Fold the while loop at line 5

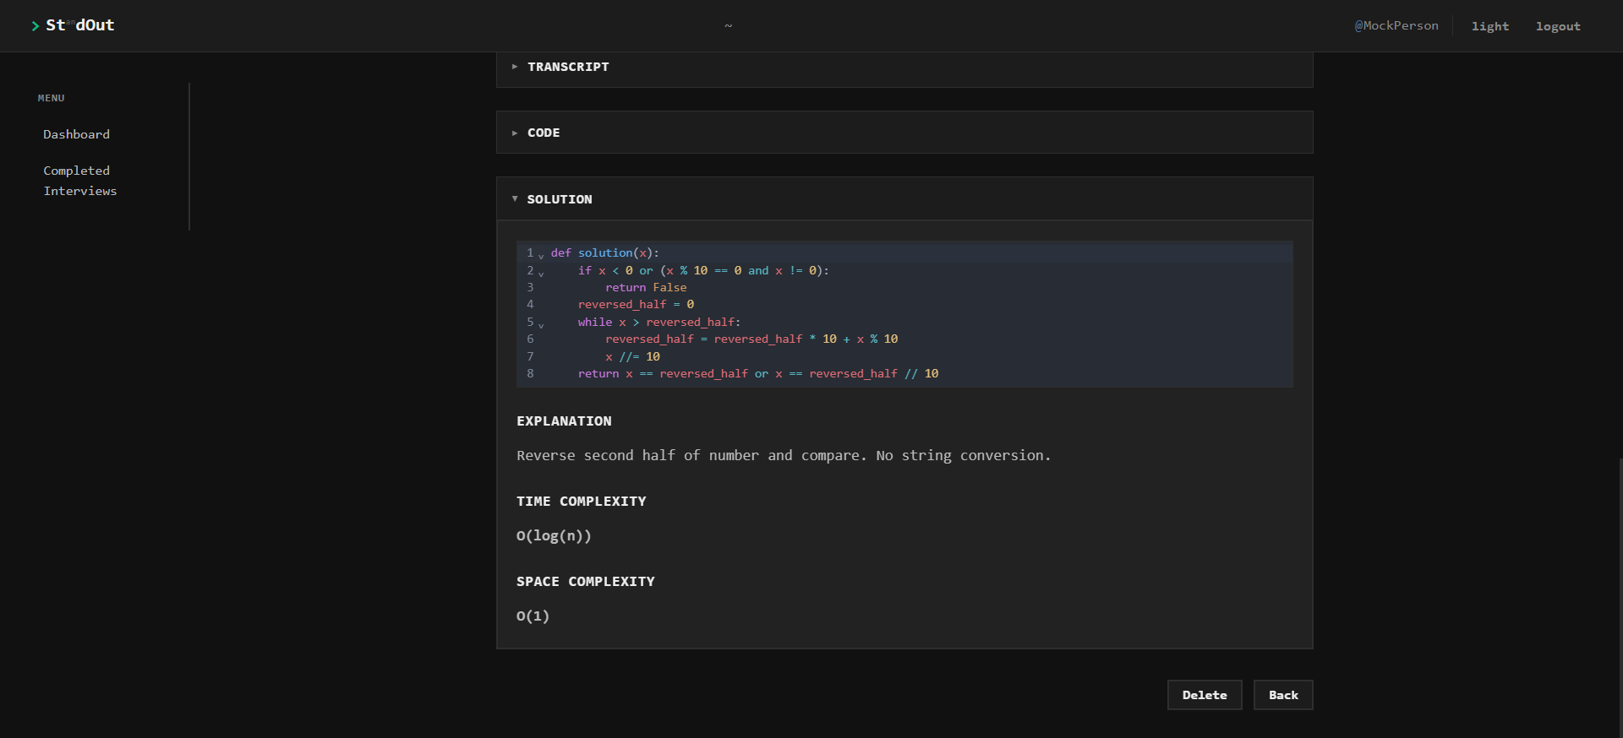(x=541, y=324)
